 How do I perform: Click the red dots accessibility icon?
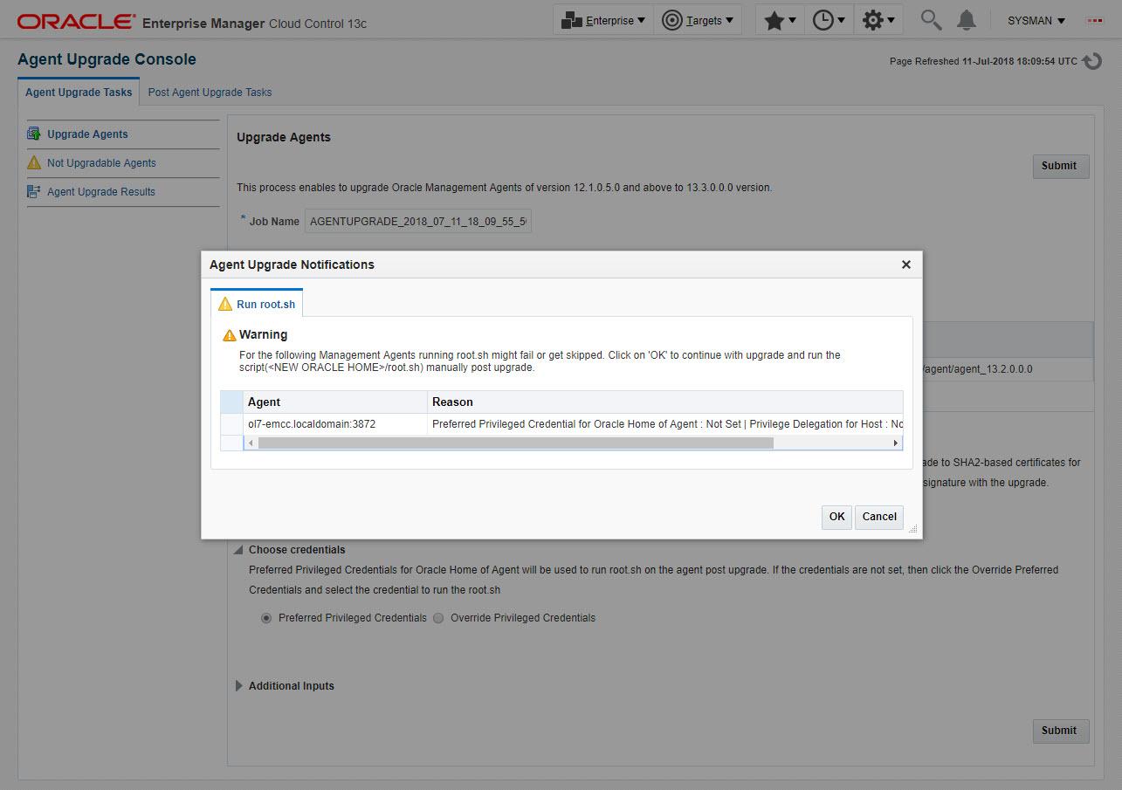click(x=1094, y=20)
